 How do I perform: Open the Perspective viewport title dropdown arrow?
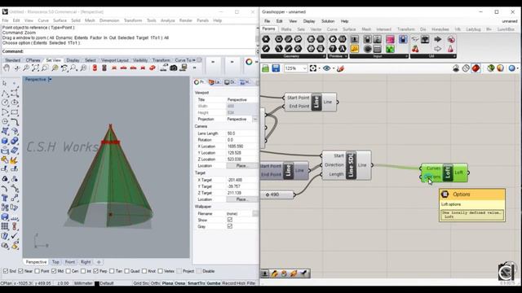[50, 80]
